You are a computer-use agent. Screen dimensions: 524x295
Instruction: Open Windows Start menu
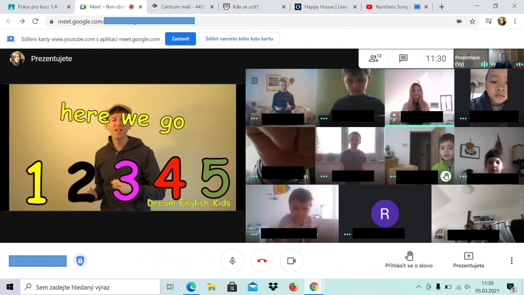(10, 287)
